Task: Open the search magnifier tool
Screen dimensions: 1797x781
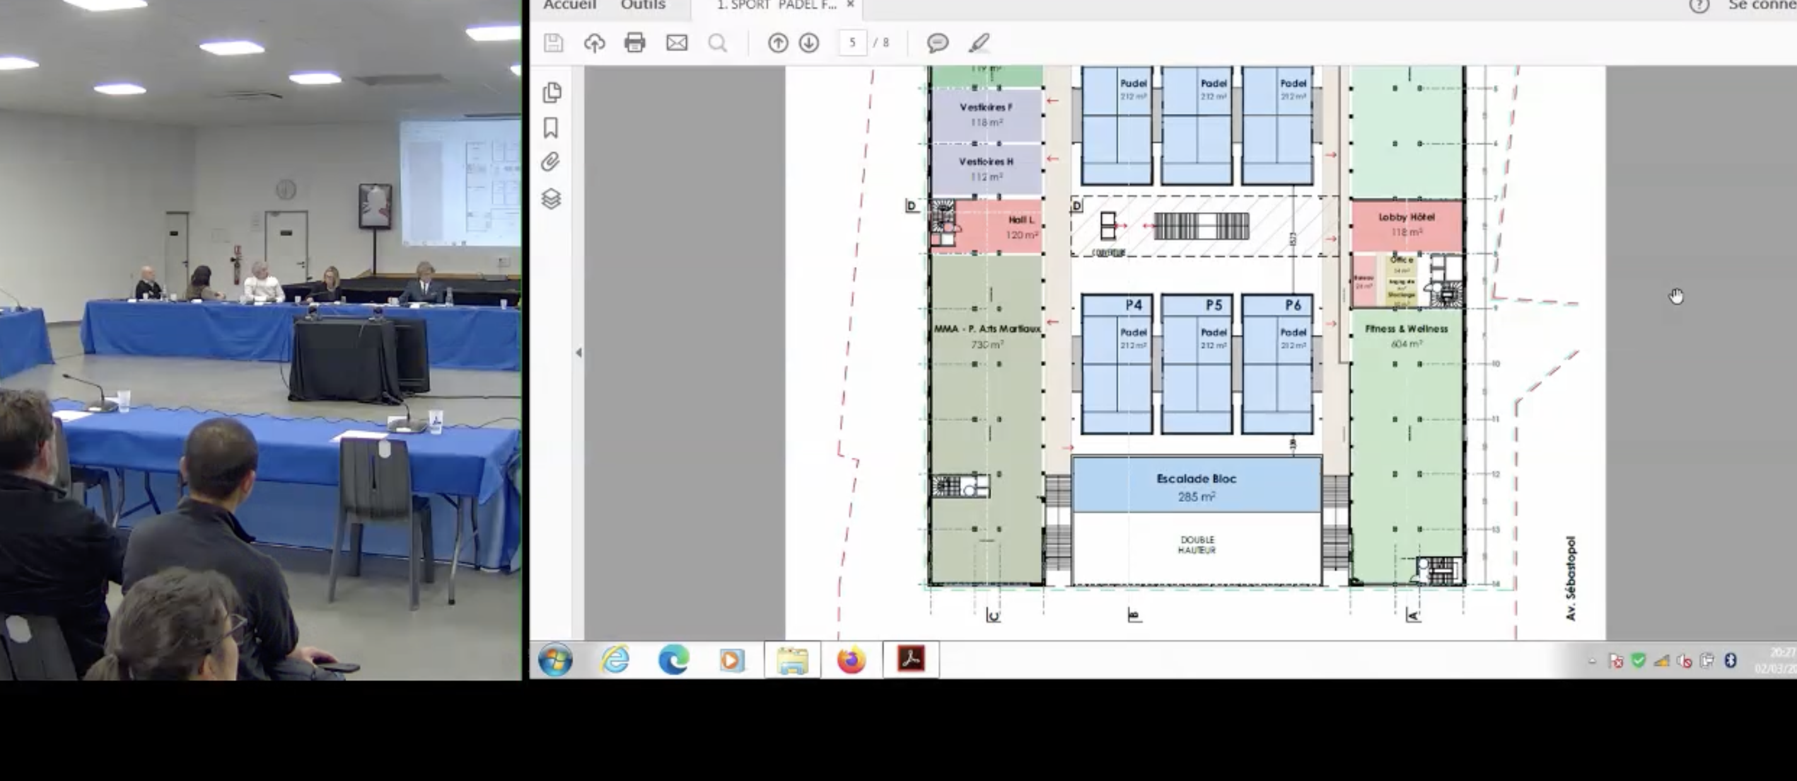Action: click(717, 43)
